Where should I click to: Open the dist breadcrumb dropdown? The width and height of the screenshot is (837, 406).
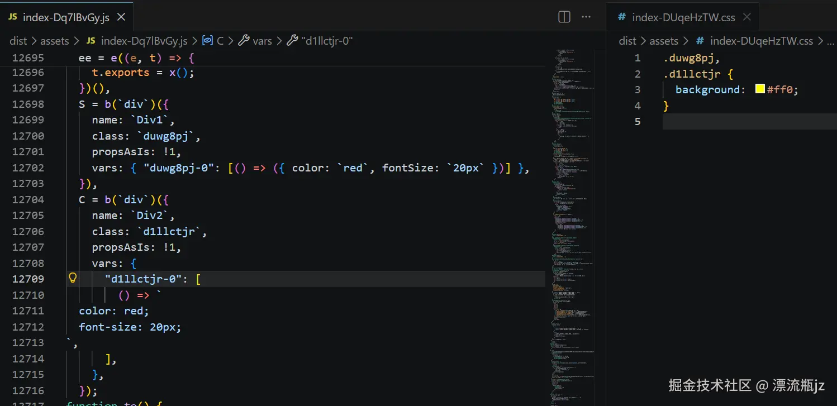tap(18, 41)
